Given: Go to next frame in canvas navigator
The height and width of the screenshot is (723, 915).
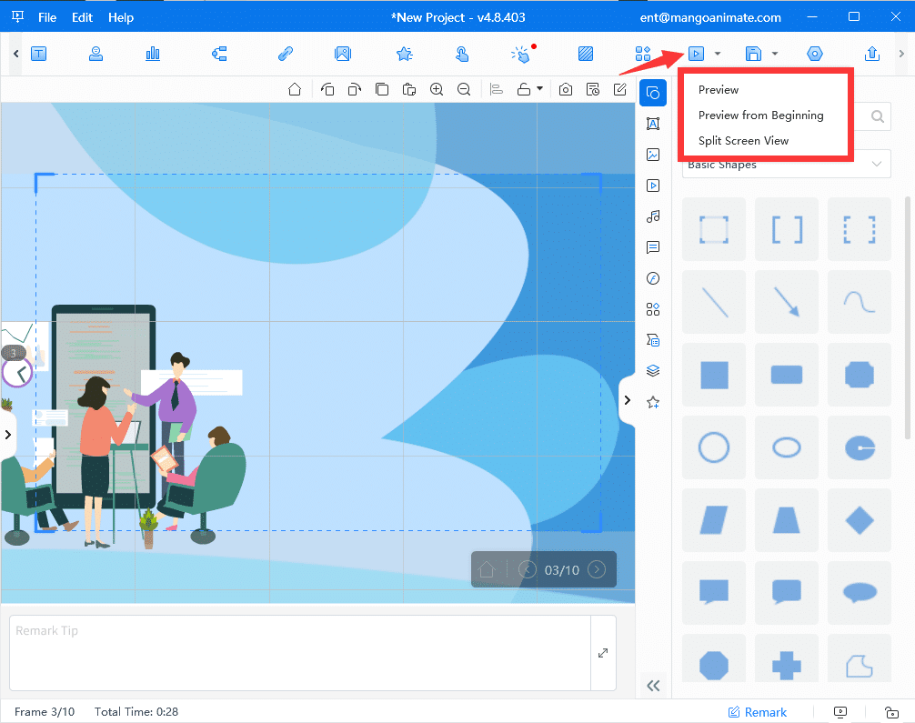Looking at the screenshot, I should 597,570.
